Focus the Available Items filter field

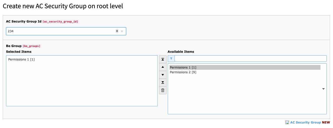pos(251,58)
